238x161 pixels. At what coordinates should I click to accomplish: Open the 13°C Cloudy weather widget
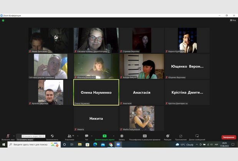point(184,145)
